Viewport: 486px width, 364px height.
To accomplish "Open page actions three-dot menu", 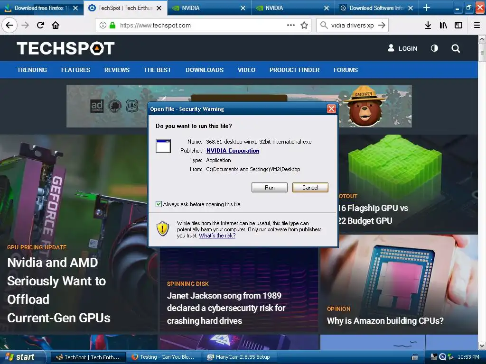I will 291,25.
